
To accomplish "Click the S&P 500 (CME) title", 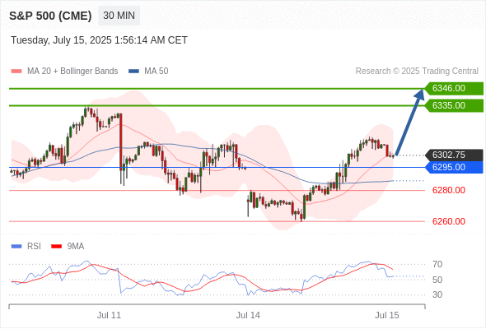I will tap(50, 16).
